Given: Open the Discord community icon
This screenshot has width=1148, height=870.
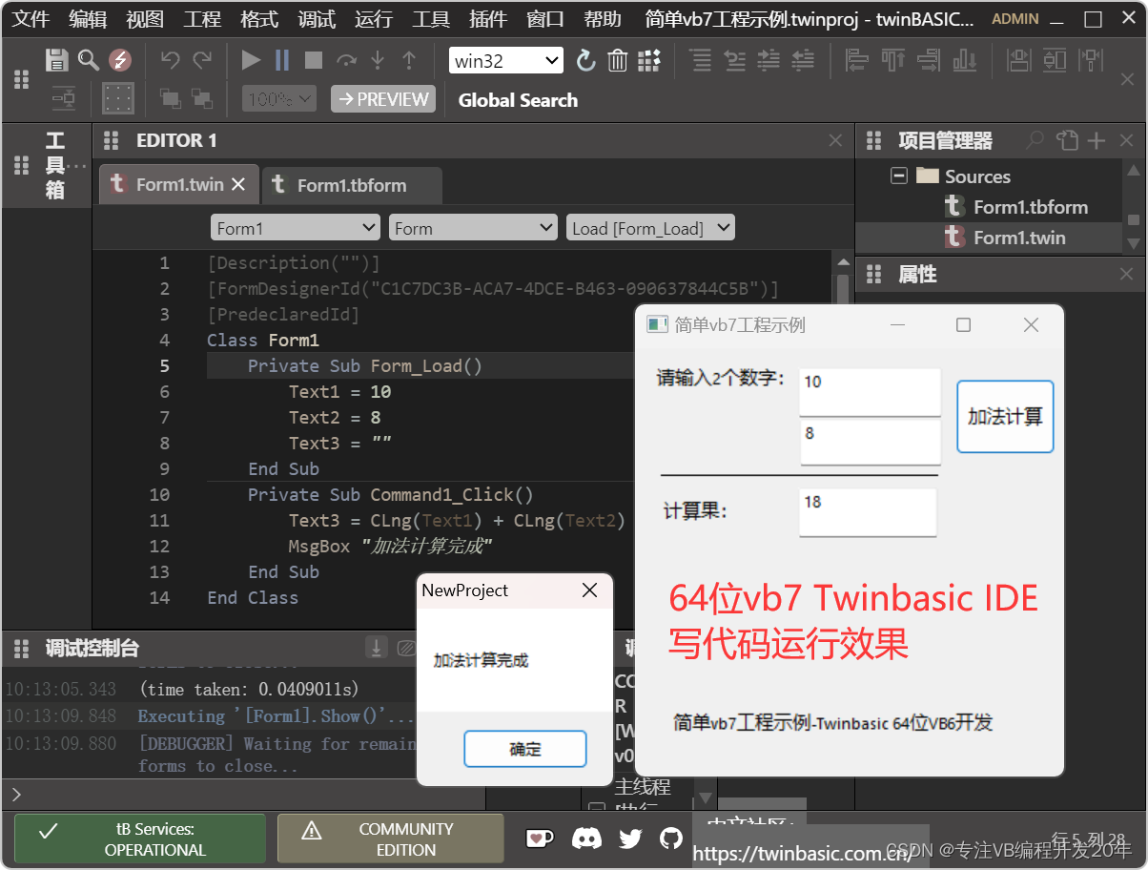Looking at the screenshot, I should pyautogui.click(x=586, y=839).
